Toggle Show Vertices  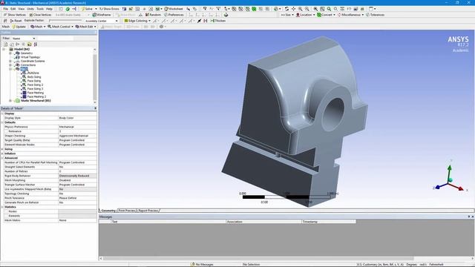click(15, 15)
